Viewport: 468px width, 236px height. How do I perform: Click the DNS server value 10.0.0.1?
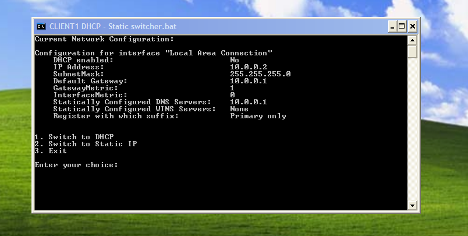point(249,102)
